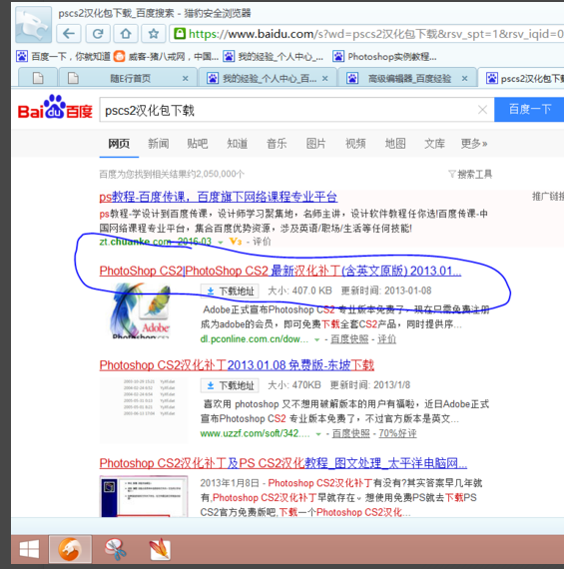
Task: Click the V3 credibility badge
Action: coord(236,242)
